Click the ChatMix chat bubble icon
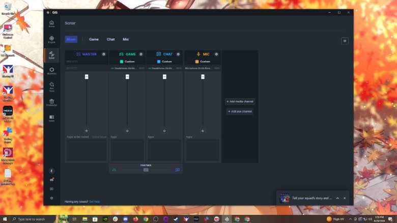The image size is (397, 223). click(x=178, y=170)
